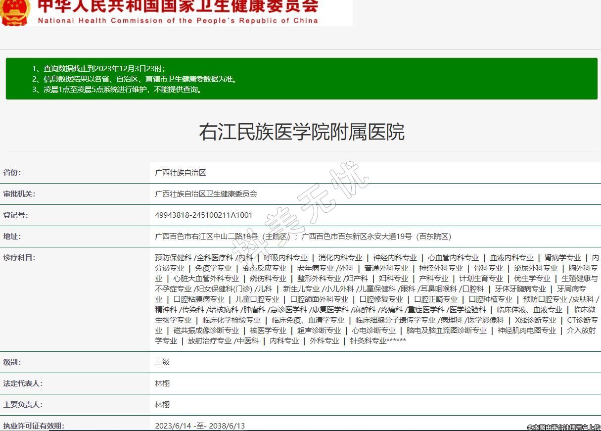Image resolution: width=601 pixels, height=431 pixels.
Task: Click the upload attribution text at bottom right
Action: pos(563,427)
